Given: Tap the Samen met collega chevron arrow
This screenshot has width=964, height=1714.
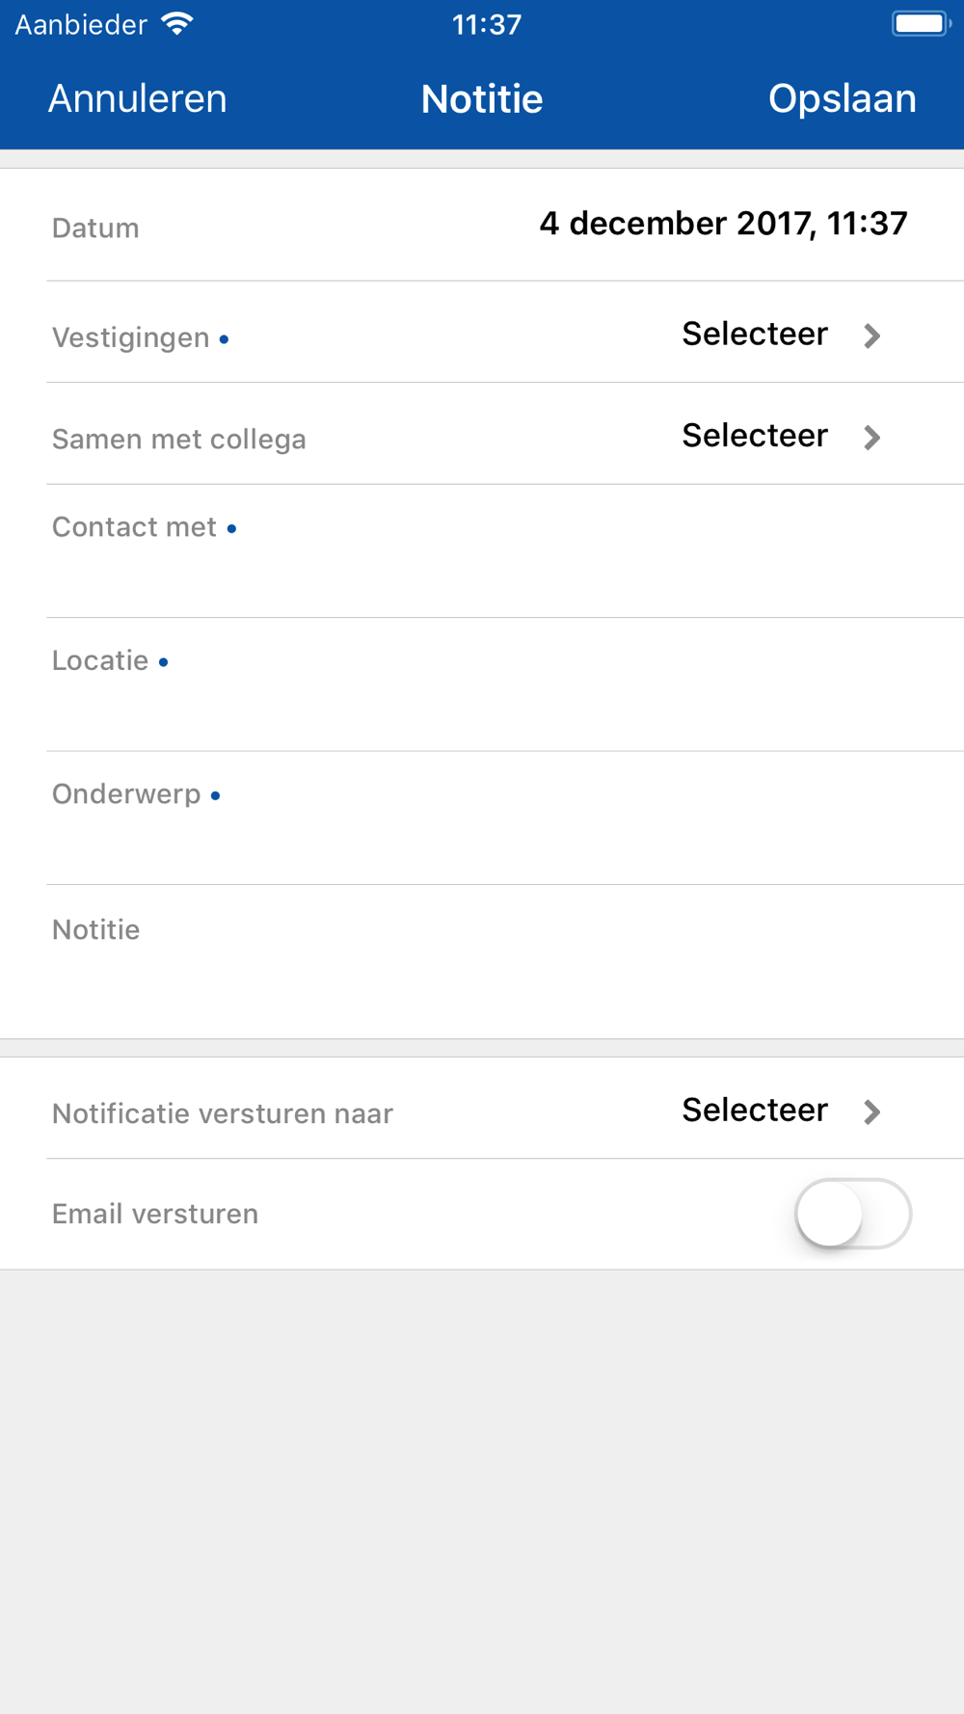Looking at the screenshot, I should [871, 438].
